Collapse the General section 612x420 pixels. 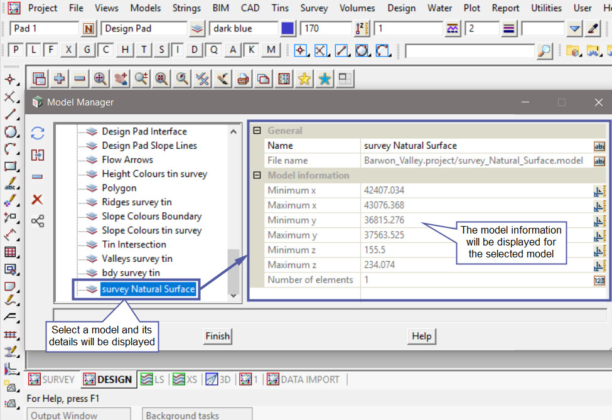click(257, 131)
